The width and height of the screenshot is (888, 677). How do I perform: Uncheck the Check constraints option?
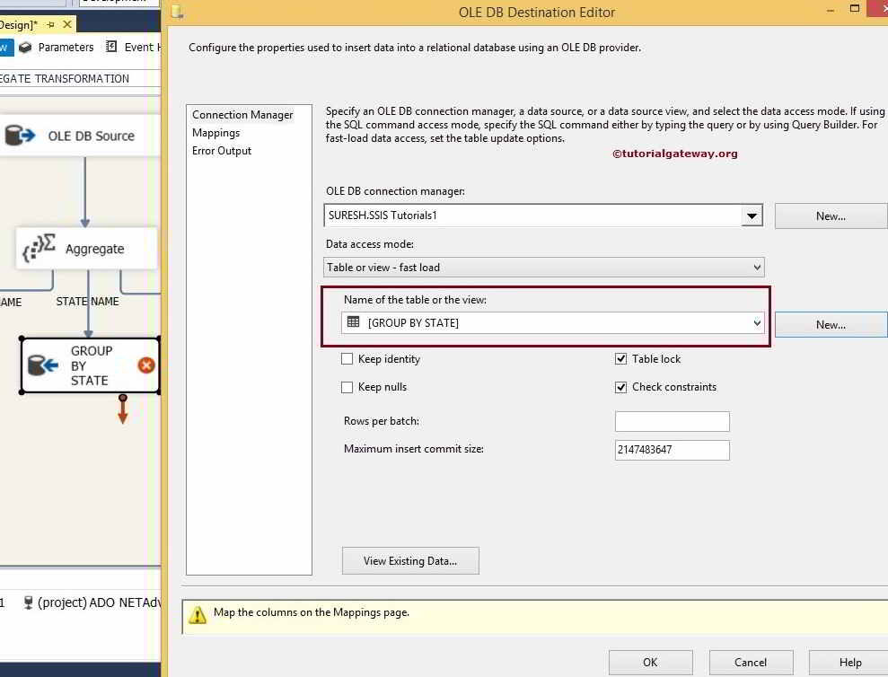pyautogui.click(x=620, y=387)
